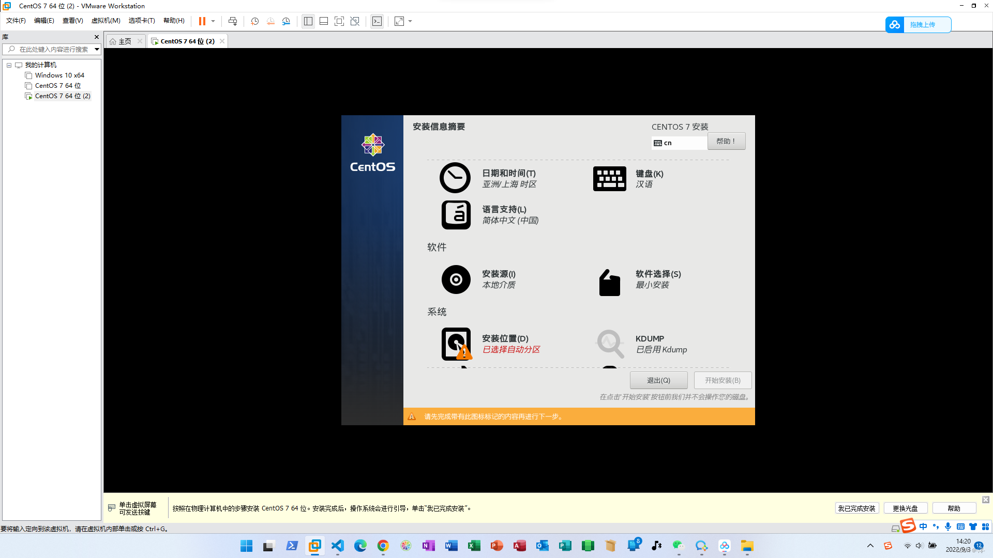Image resolution: width=993 pixels, height=558 pixels.
Task: Take a snapshot of this virtual machine
Action: (x=255, y=21)
